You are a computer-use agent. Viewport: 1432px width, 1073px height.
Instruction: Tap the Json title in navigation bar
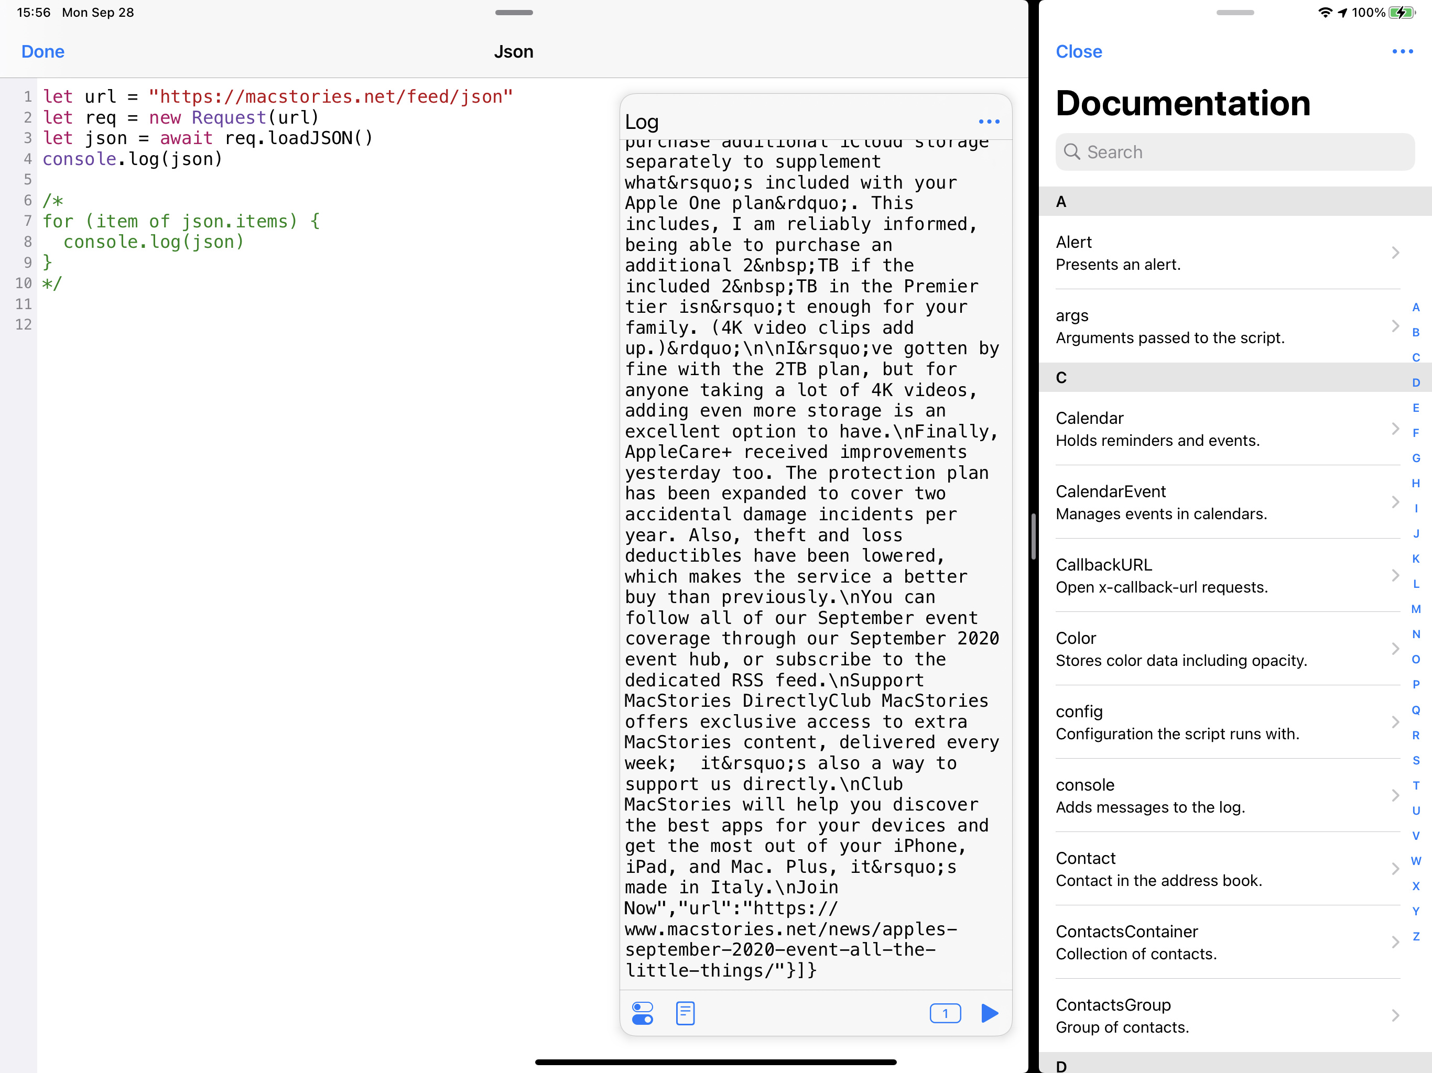click(x=514, y=52)
